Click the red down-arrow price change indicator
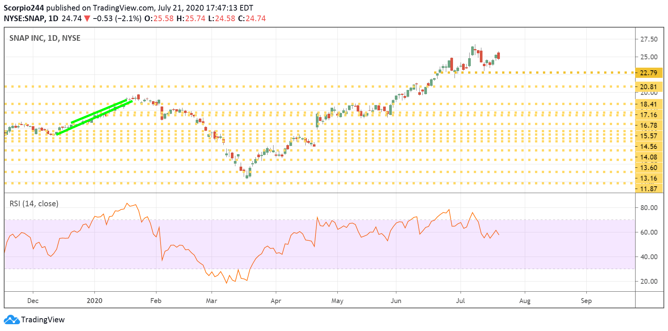 pos(87,19)
